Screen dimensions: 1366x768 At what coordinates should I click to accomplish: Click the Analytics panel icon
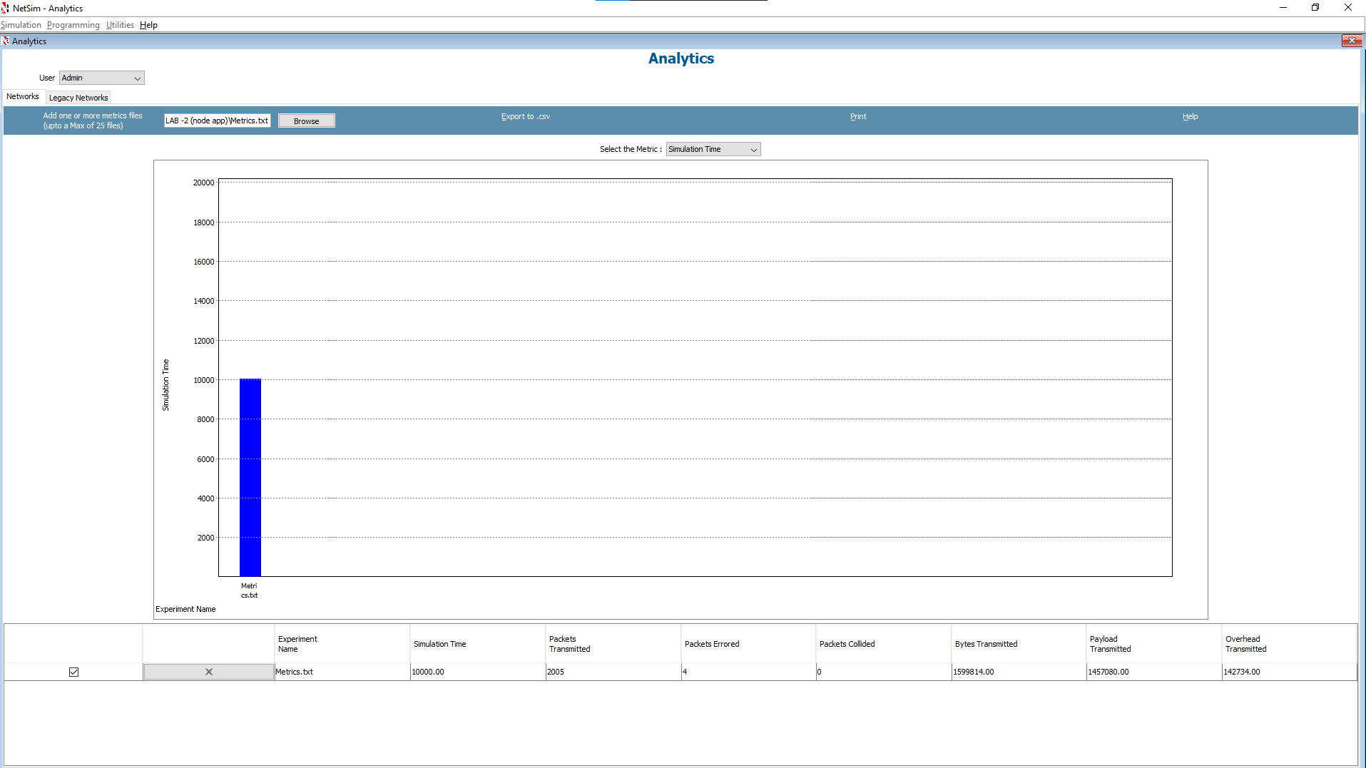click(6, 41)
